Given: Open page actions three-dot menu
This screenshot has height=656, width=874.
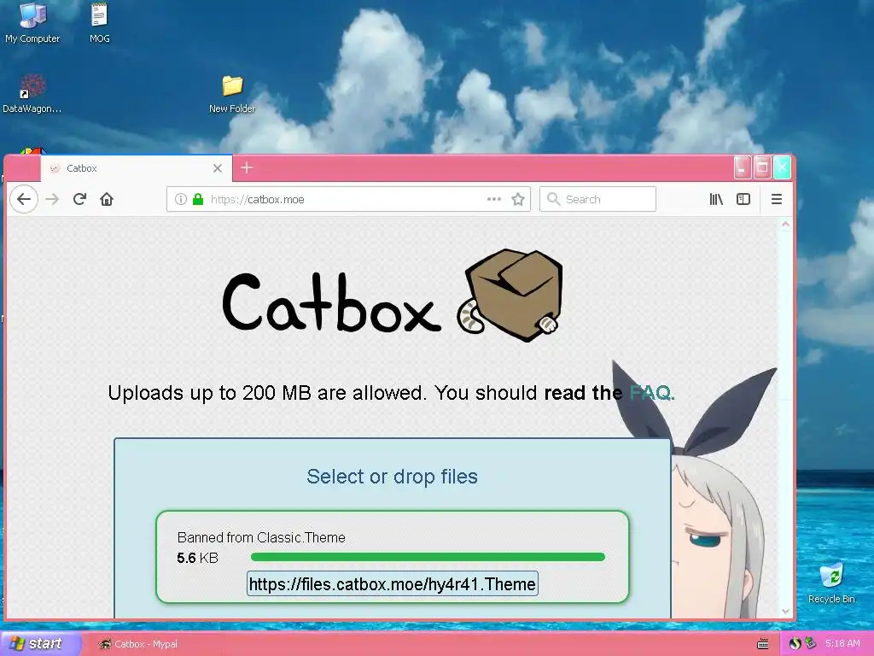Looking at the screenshot, I should pyautogui.click(x=494, y=199).
